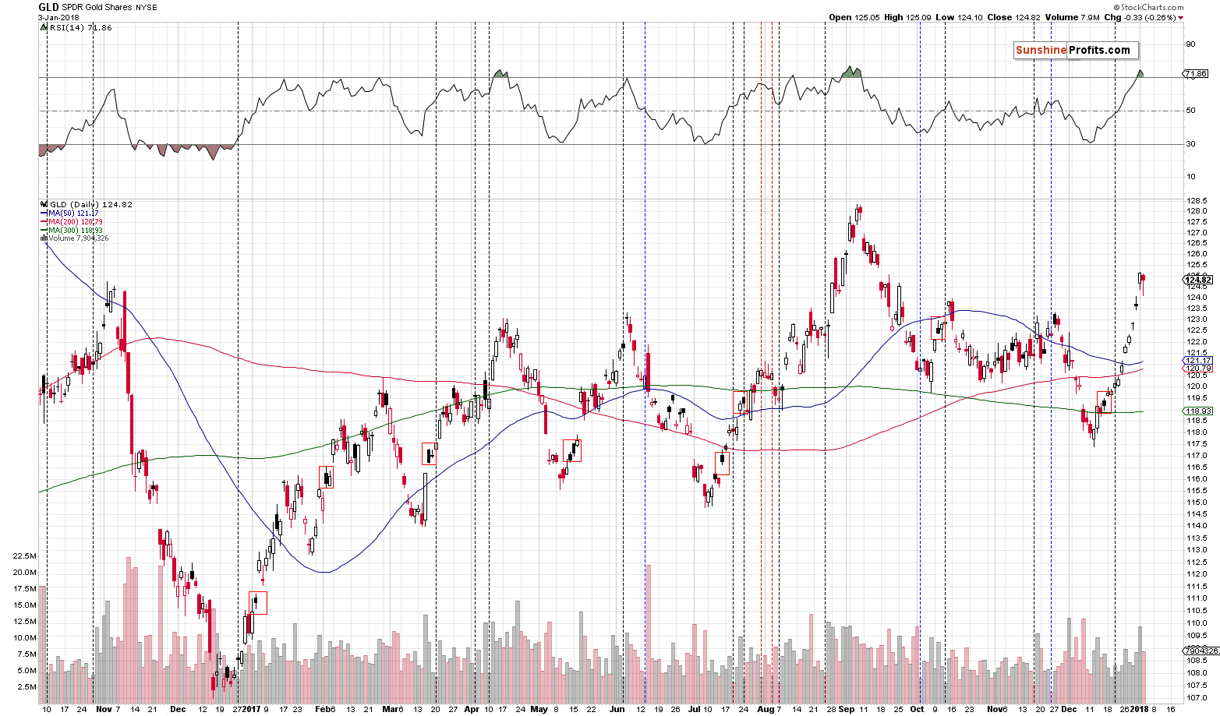Click the Apr month label on date axis

coord(471,709)
